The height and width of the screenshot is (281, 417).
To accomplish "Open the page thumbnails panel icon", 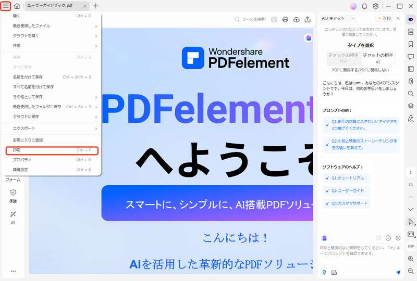I will 411,32.
